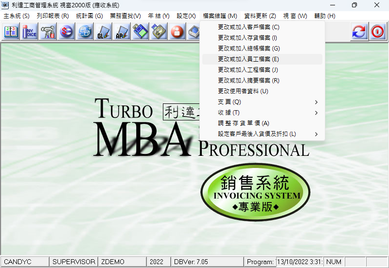
Task: Select 更改使用者資料 (U)
Action: [262, 91]
